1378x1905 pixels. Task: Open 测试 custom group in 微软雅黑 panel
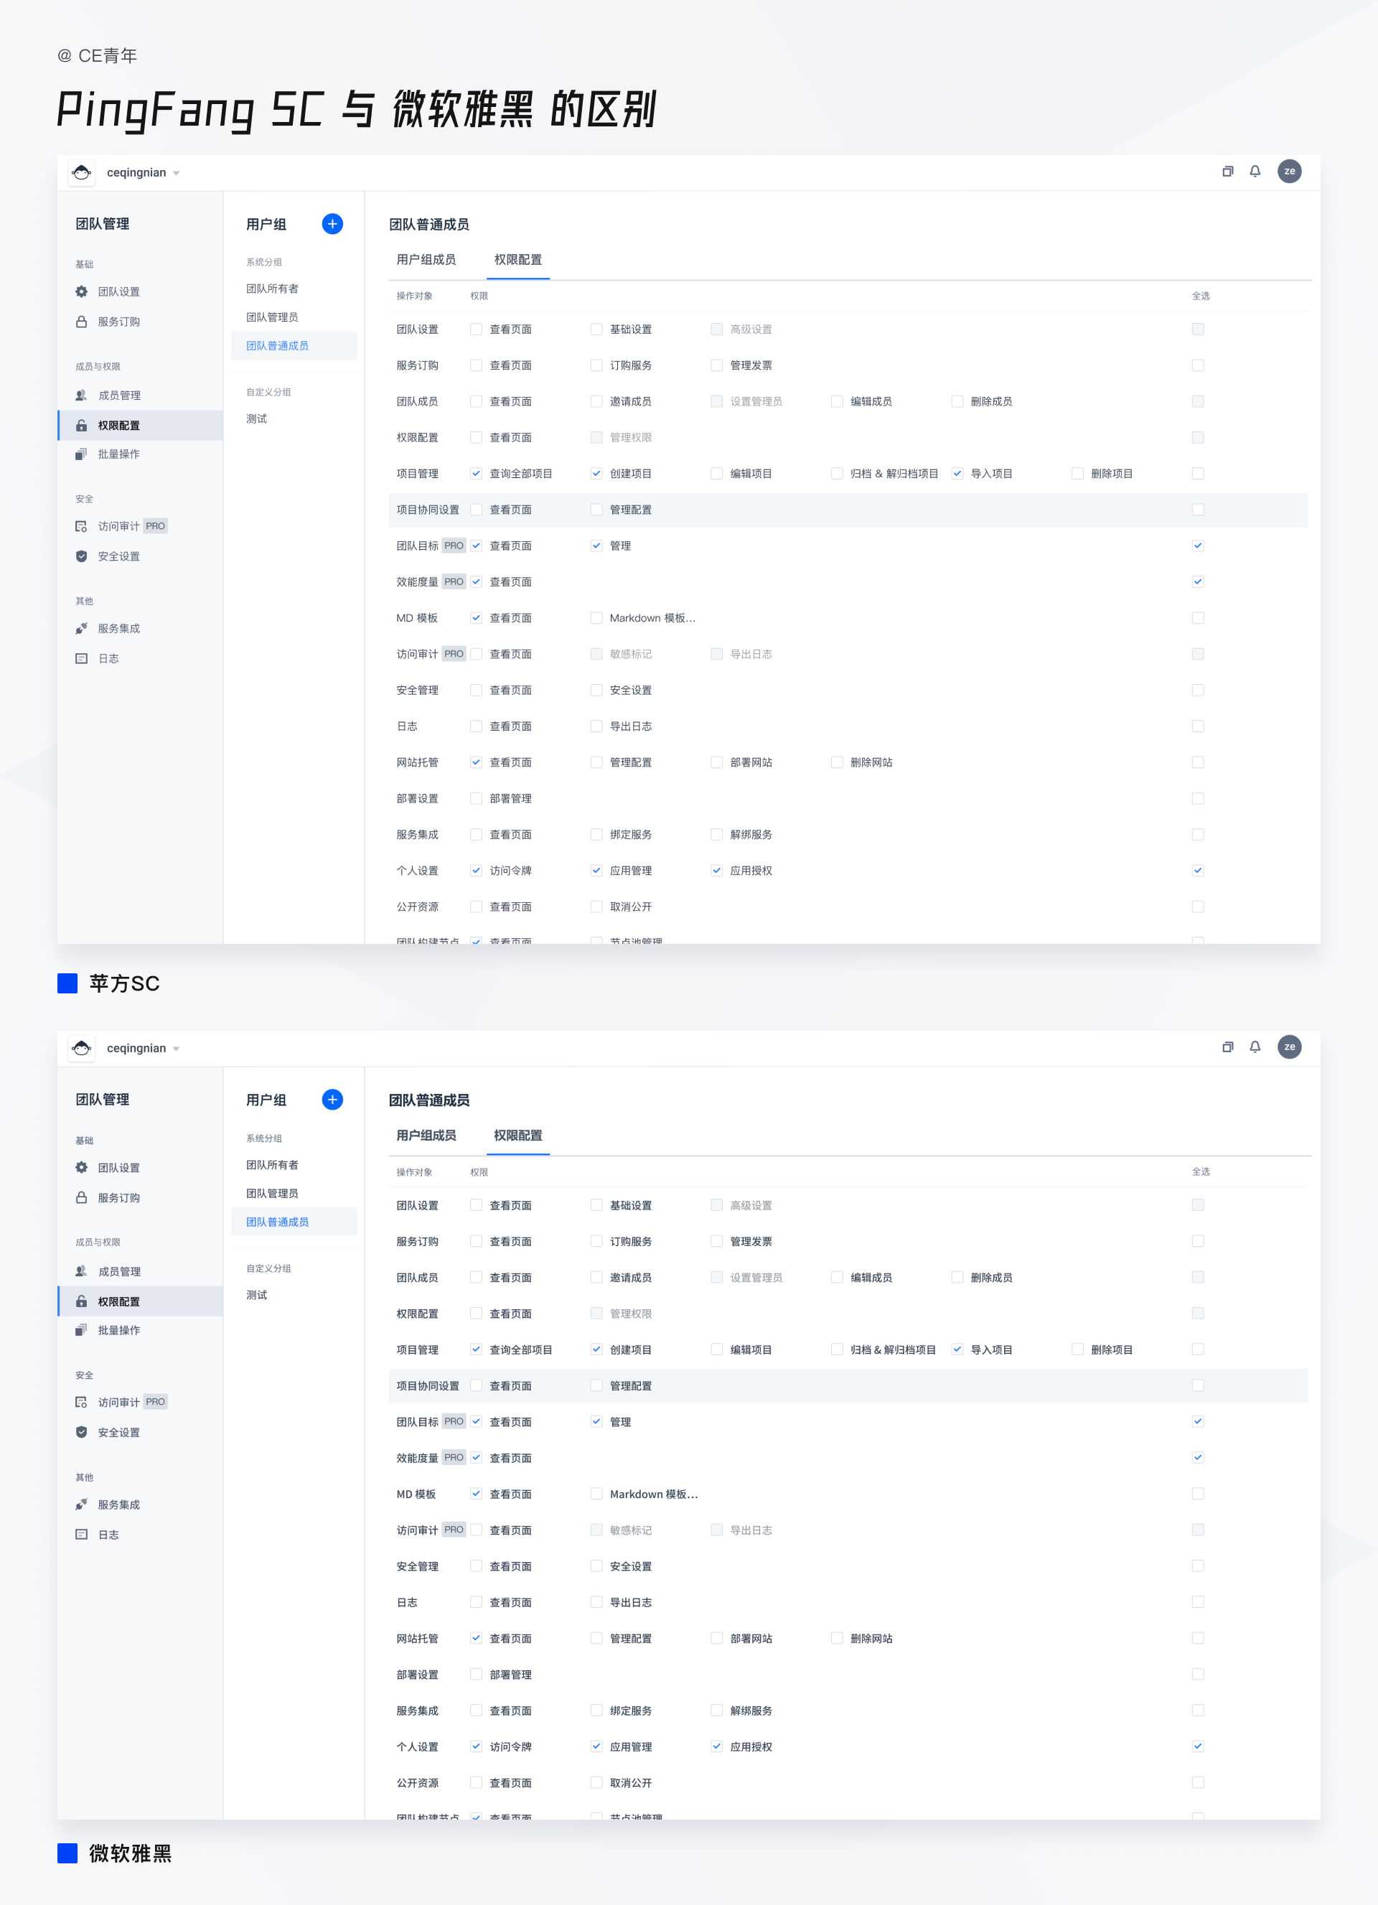(257, 1295)
